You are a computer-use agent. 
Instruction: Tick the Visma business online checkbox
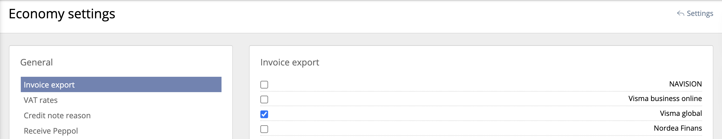(264, 99)
